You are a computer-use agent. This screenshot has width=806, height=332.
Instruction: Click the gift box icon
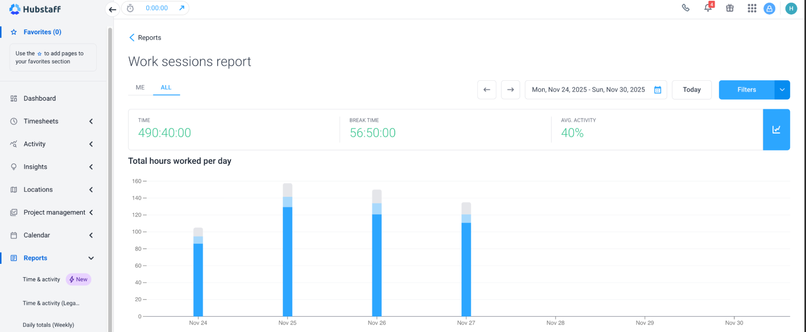point(730,8)
